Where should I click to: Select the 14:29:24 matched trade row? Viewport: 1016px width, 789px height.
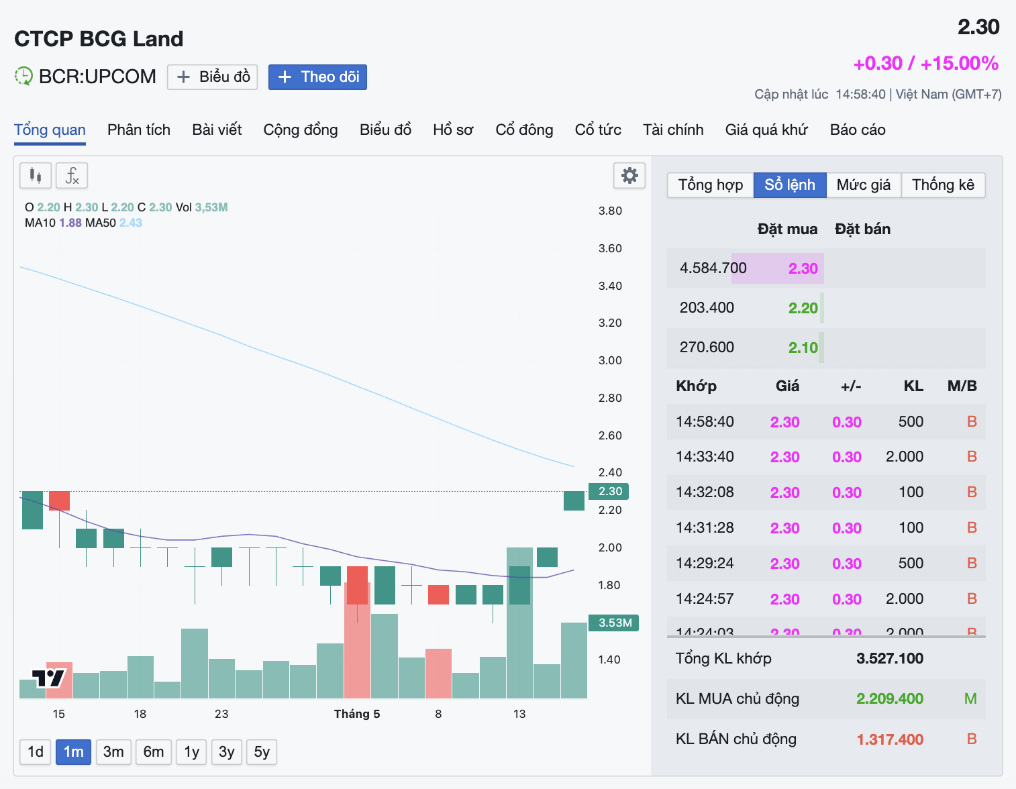pos(826,564)
